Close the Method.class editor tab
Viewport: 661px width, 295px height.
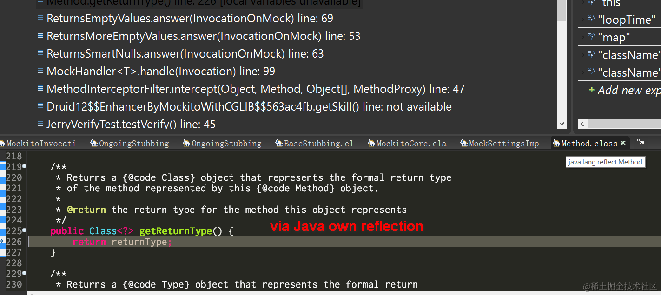[x=623, y=143]
